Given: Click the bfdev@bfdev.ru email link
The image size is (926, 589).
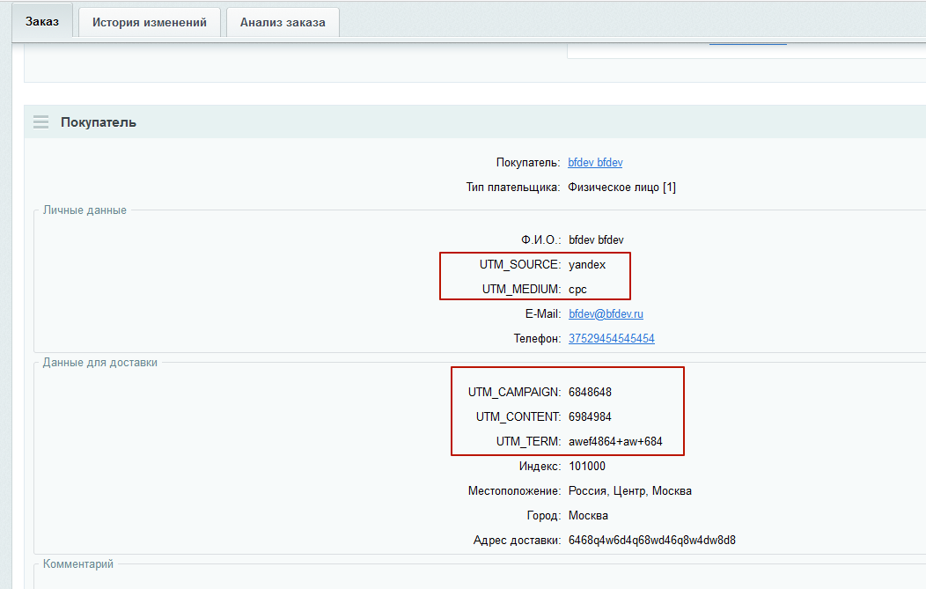Looking at the screenshot, I should pyautogui.click(x=606, y=314).
